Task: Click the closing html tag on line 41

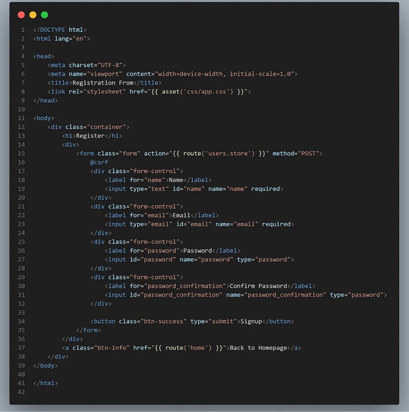Action: [45, 383]
